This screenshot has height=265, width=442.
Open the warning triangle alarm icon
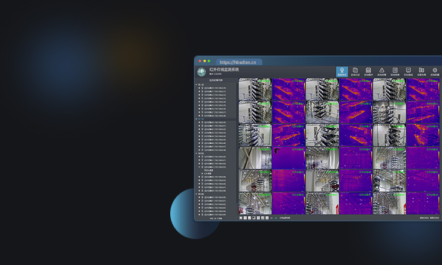click(381, 72)
